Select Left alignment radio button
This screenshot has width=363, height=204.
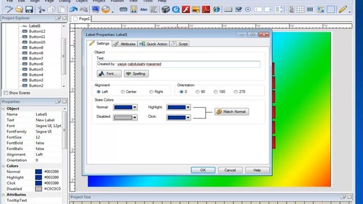(98, 92)
